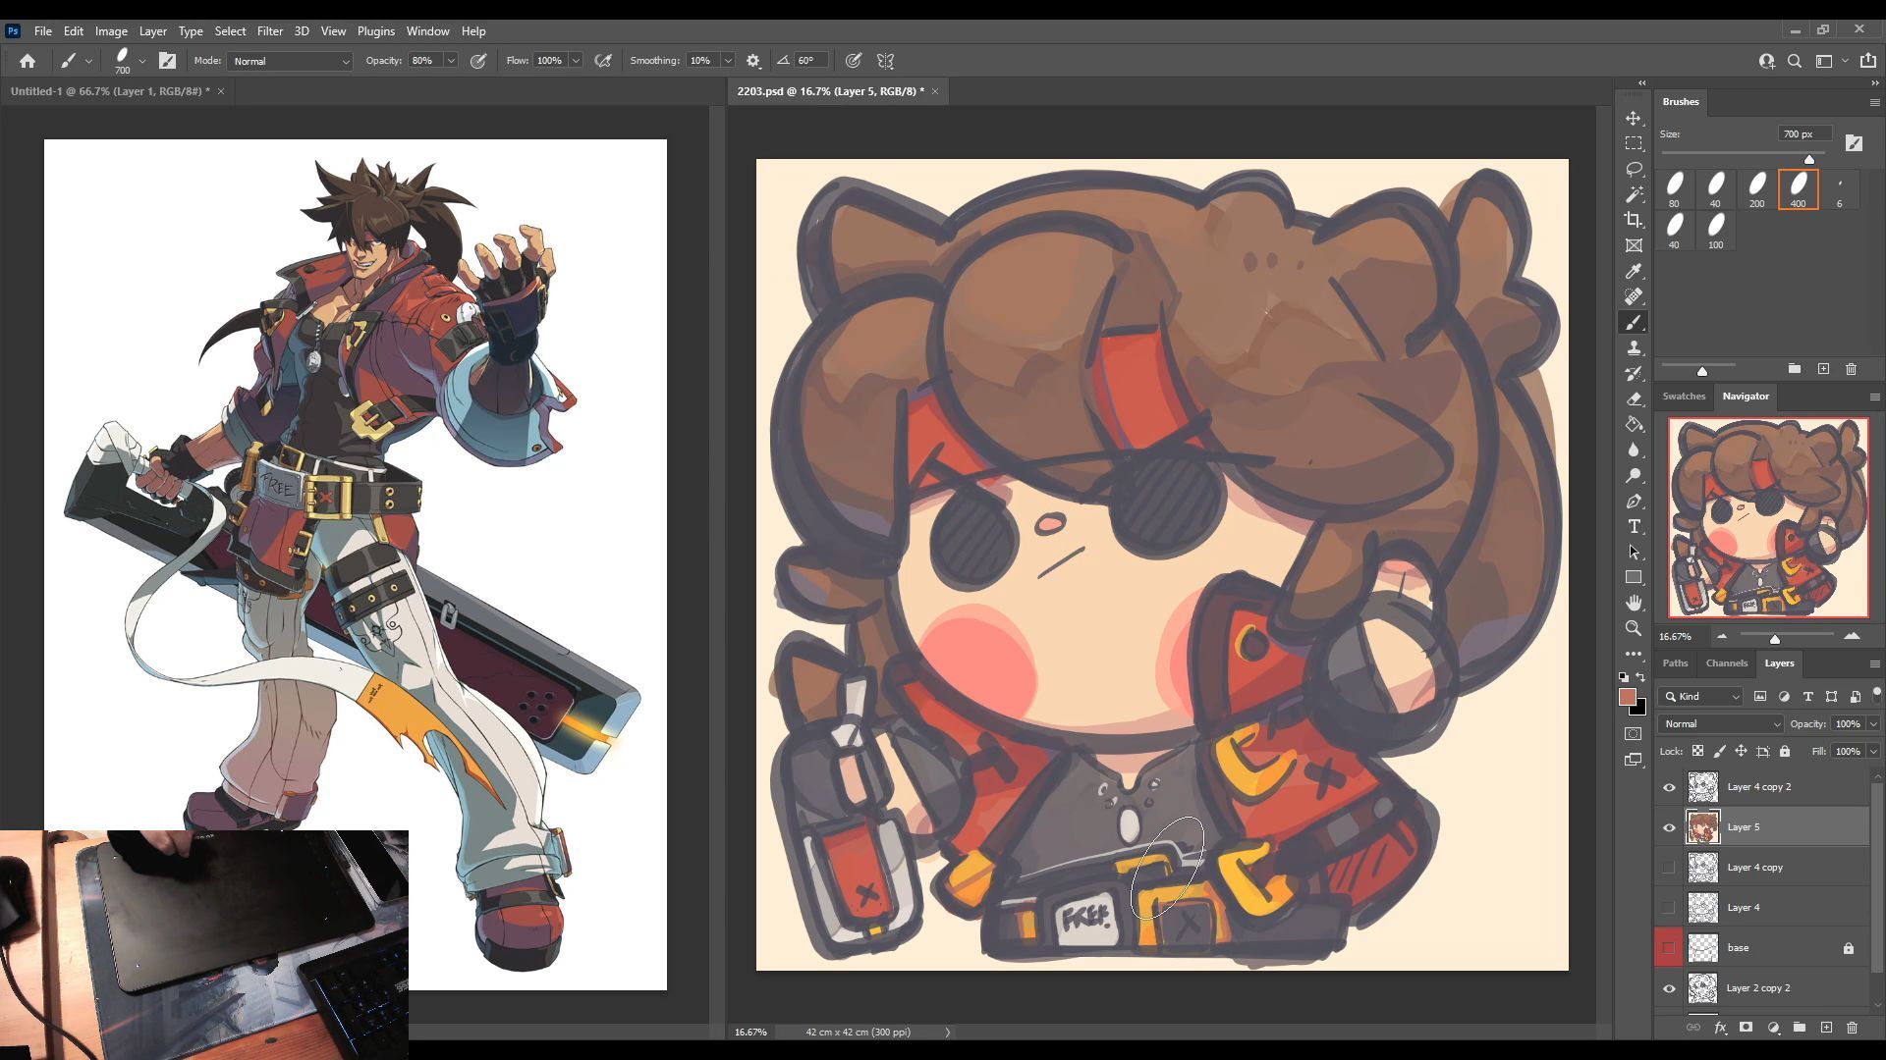
Task: Select the Zoom tool in toolbar
Action: click(x=1634, y=628)
